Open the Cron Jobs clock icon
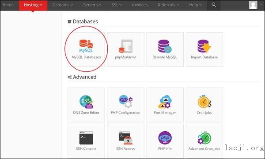 coord(204,102)
